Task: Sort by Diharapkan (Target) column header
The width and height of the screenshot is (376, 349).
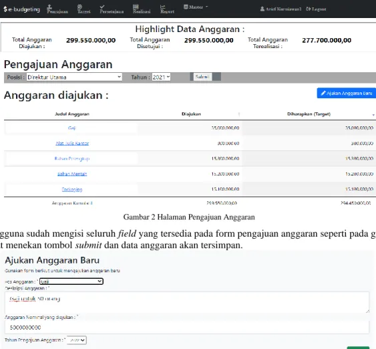Action: click(x=309, y=114)
